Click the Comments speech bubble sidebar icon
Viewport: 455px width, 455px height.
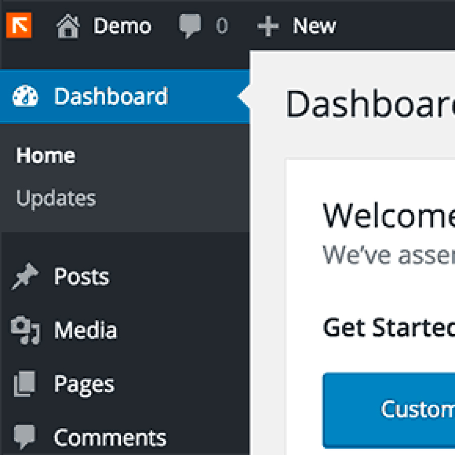pyautogui.click(x=25, y=437)
